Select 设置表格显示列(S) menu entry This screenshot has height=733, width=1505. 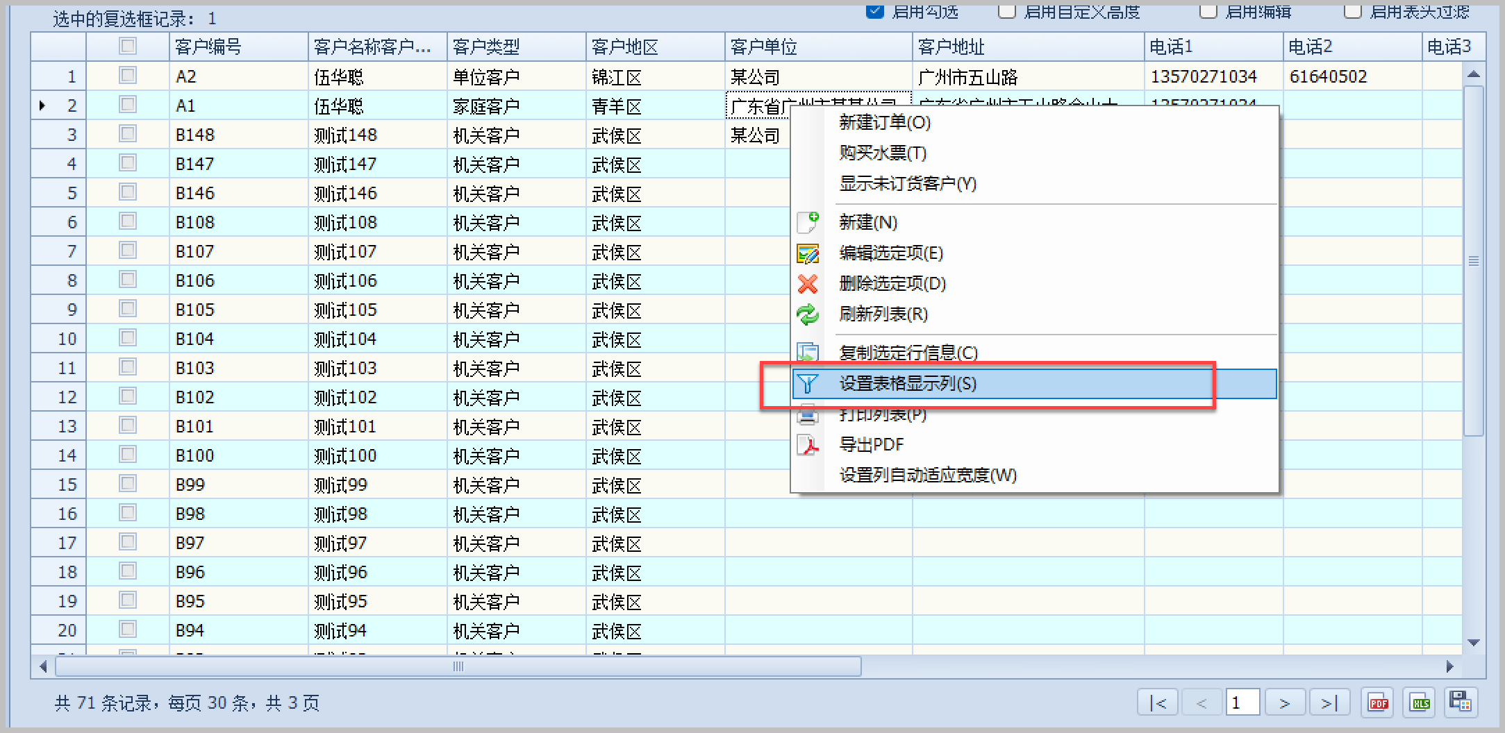(1034, 384)
